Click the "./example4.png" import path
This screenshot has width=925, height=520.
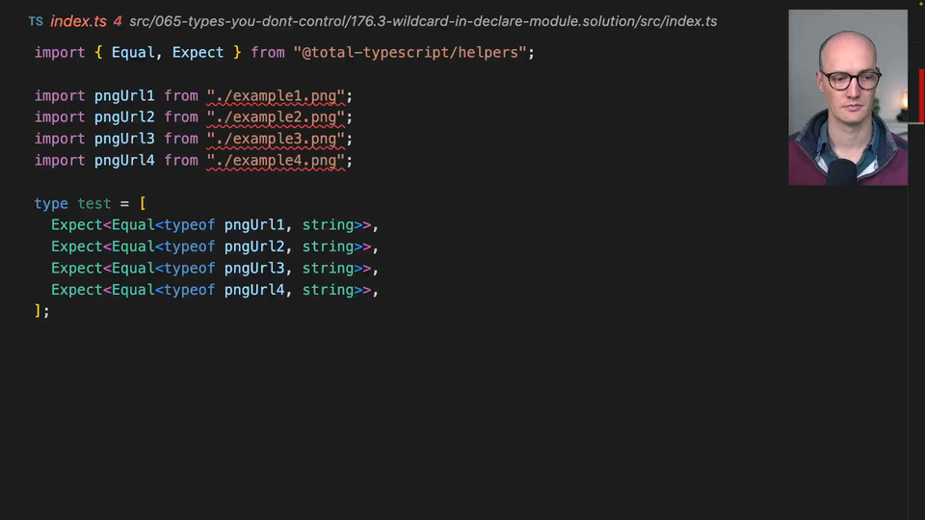276,160
